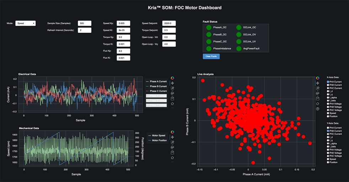Select Box Zoom tool on Live Analysis plot

tap(318, 88)
